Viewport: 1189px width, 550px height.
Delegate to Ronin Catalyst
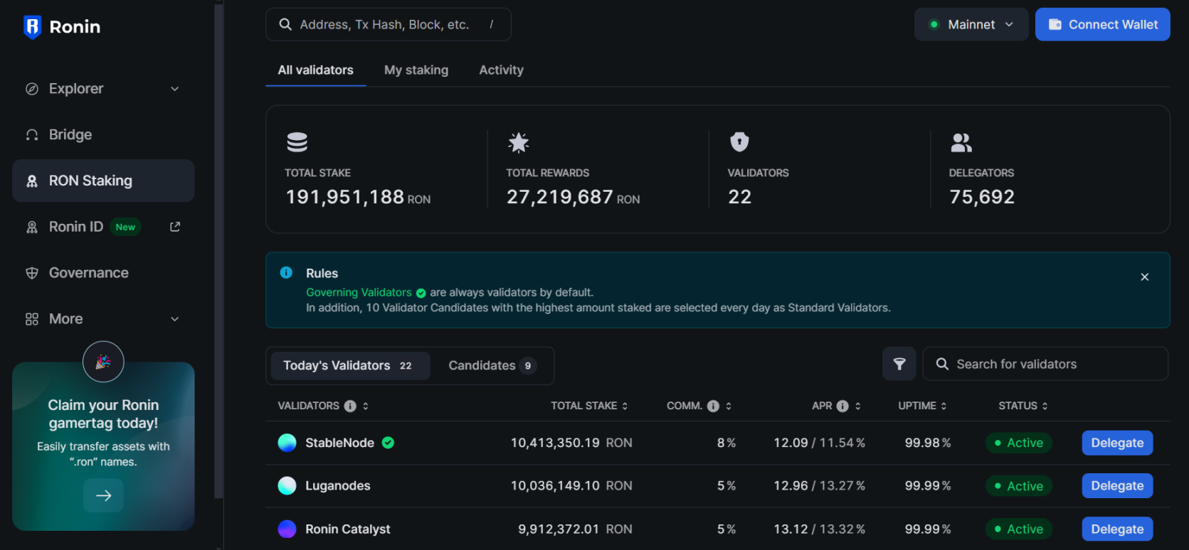[x=1117, y=529]
